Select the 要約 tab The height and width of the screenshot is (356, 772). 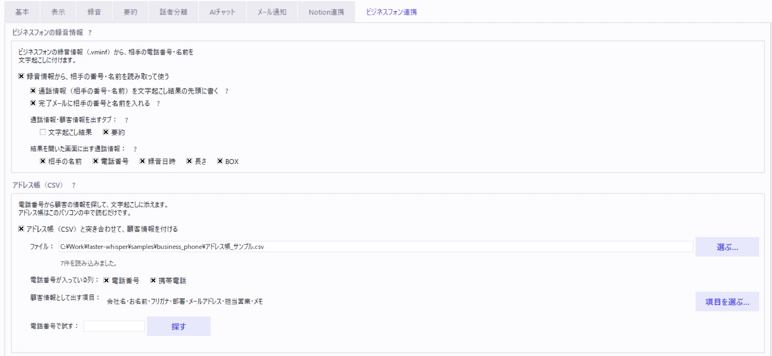(x=130, y=12)
